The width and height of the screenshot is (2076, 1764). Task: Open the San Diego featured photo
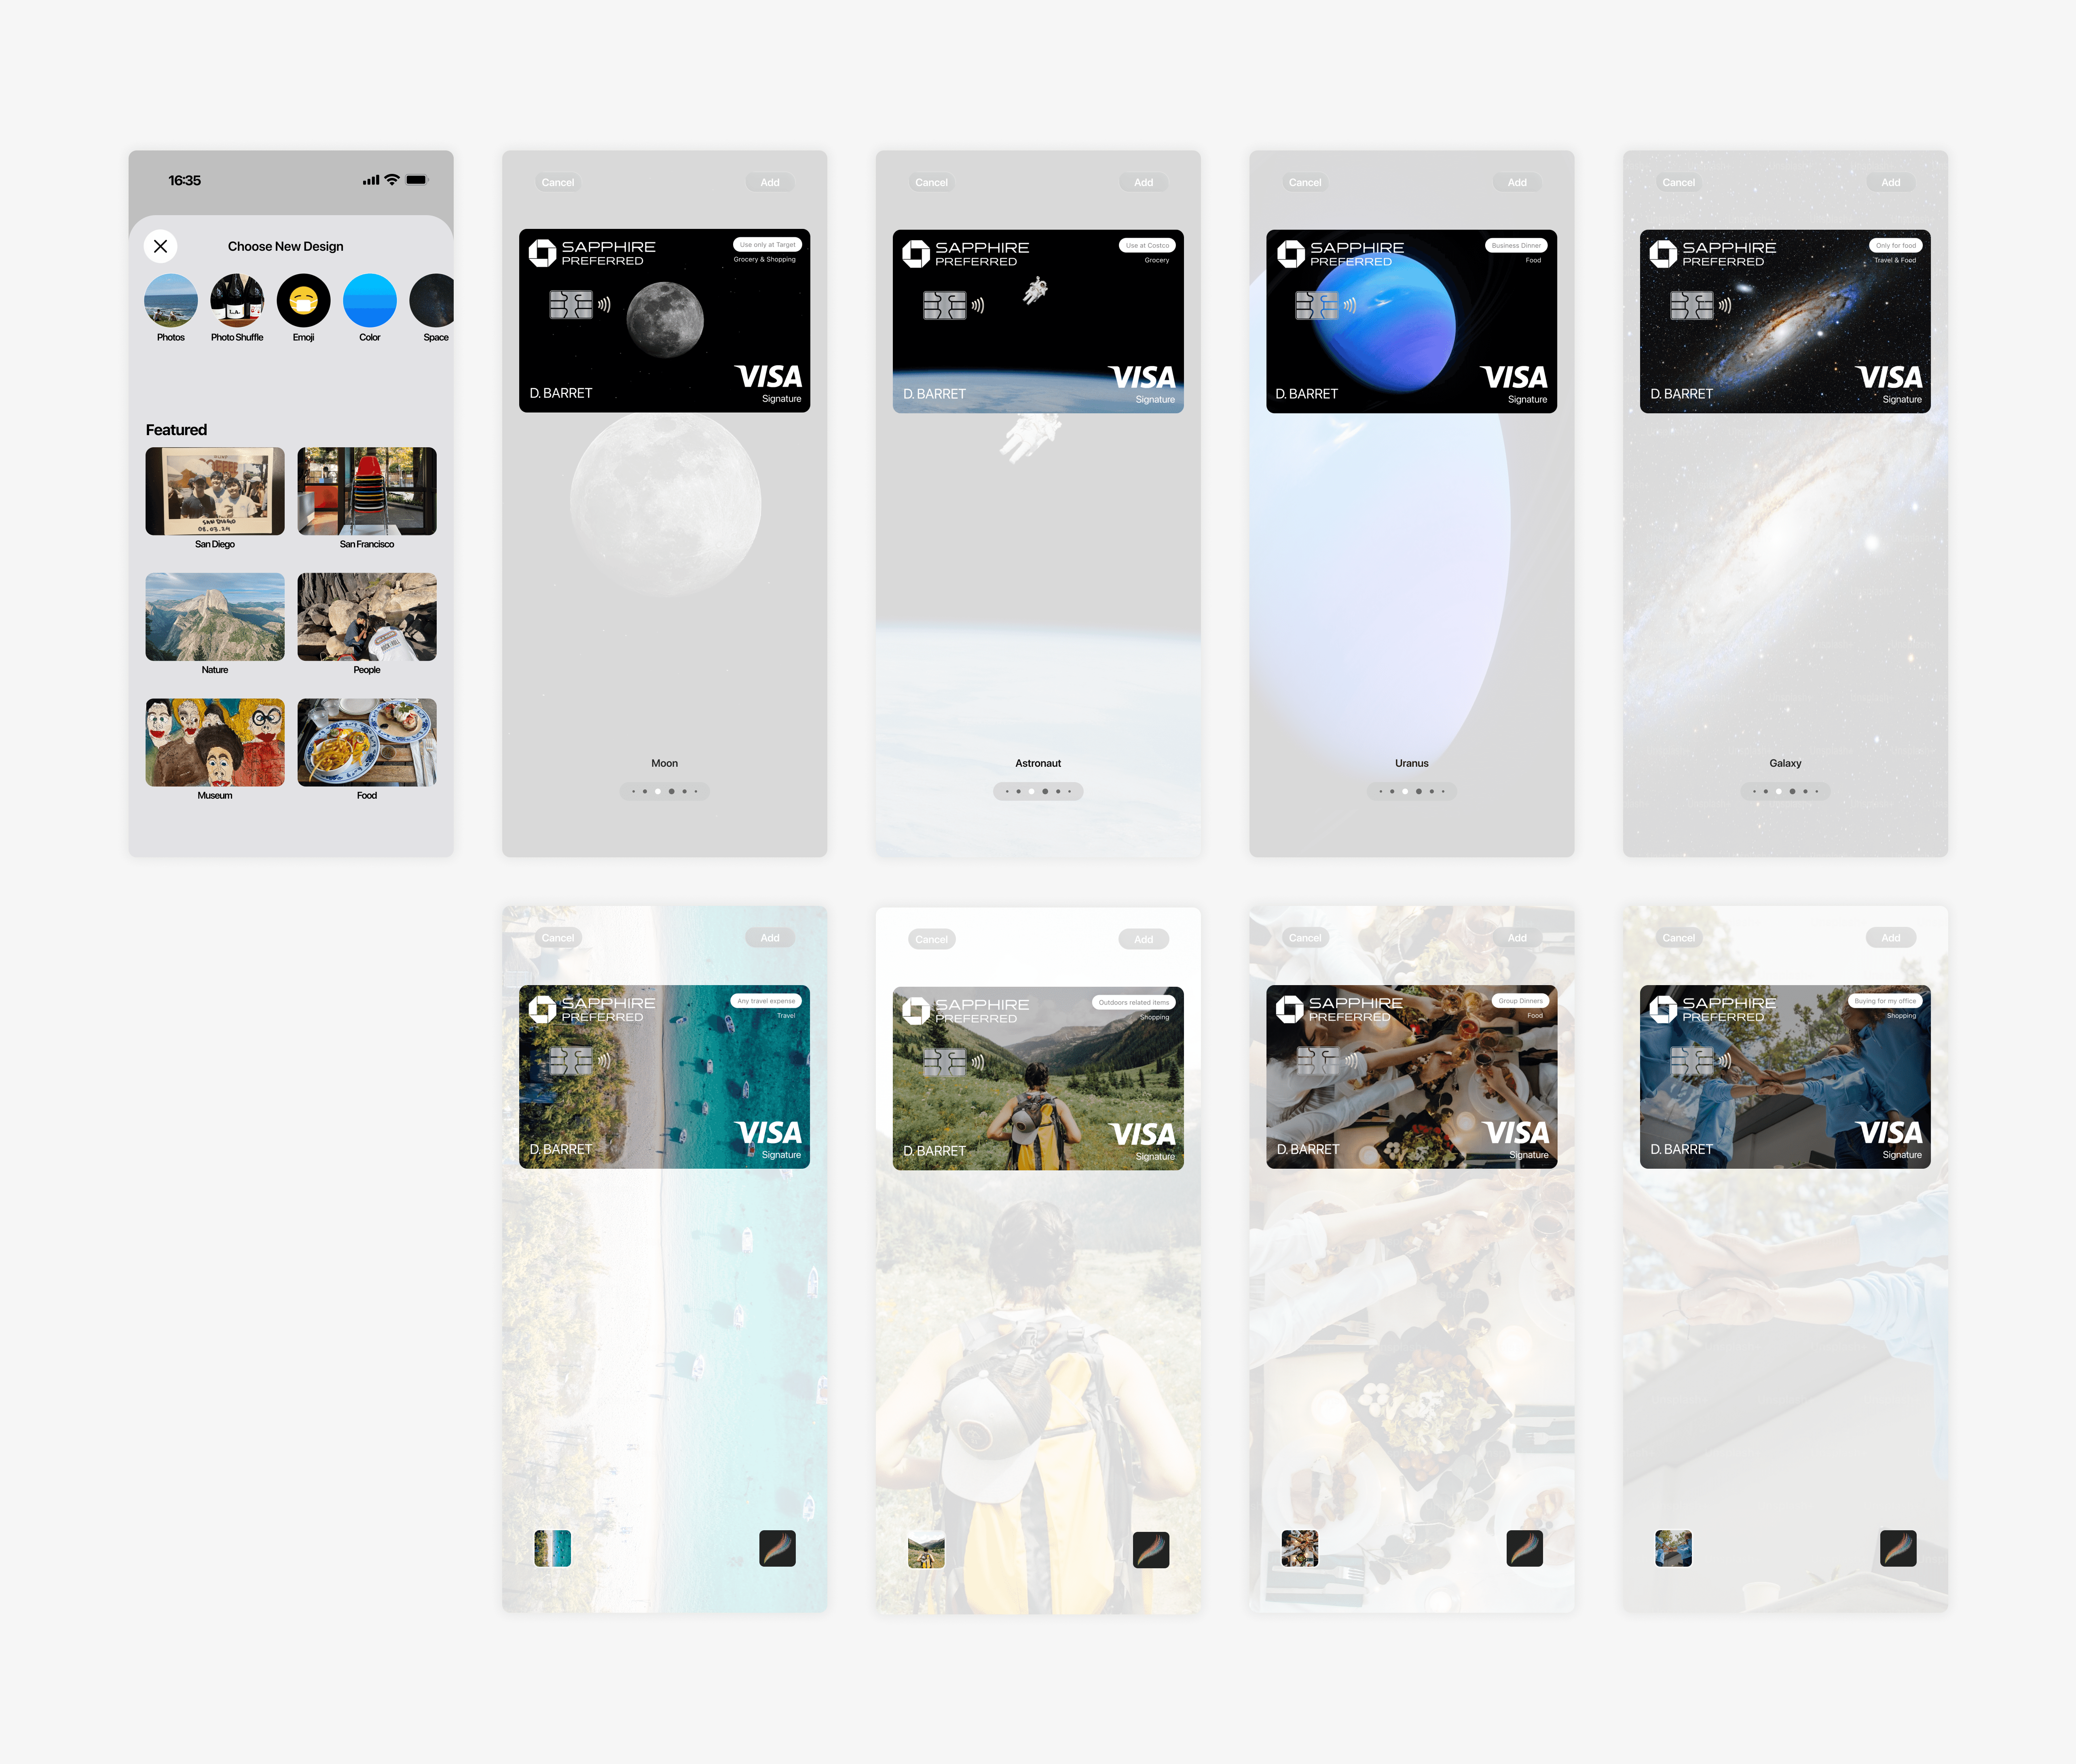[215, 491]
